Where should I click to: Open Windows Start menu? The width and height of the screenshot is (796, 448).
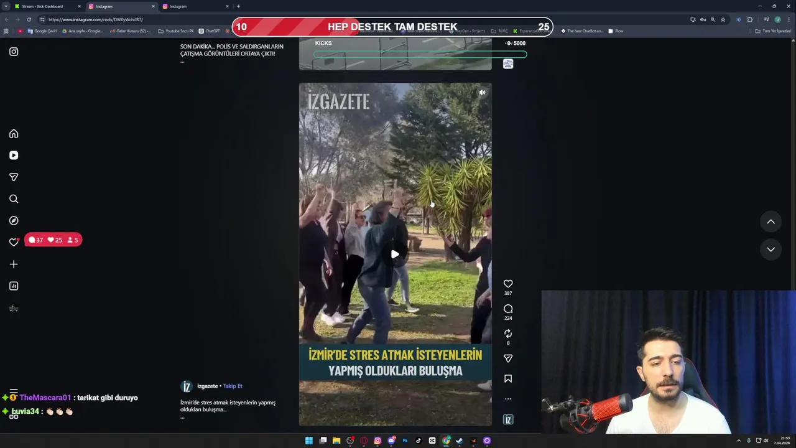pyautogui.click(x=309, y=441)
